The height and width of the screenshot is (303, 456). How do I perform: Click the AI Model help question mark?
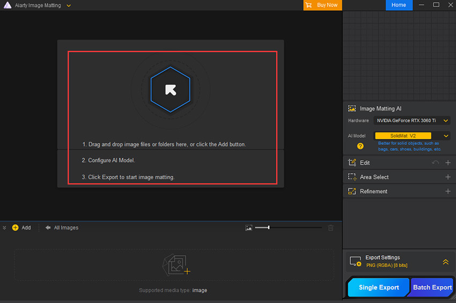point(361,146)
